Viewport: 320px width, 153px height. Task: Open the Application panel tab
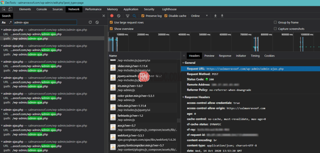coord(131,9)
